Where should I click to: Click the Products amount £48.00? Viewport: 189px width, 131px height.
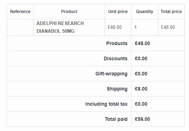click(x=142, y=43)
